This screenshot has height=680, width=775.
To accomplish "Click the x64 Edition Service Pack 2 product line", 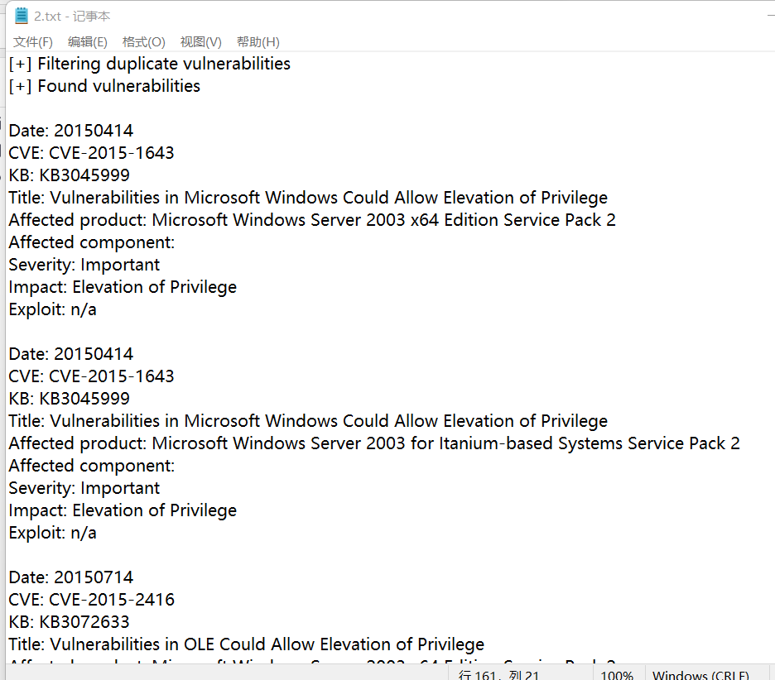I will [x=312, y=220].
